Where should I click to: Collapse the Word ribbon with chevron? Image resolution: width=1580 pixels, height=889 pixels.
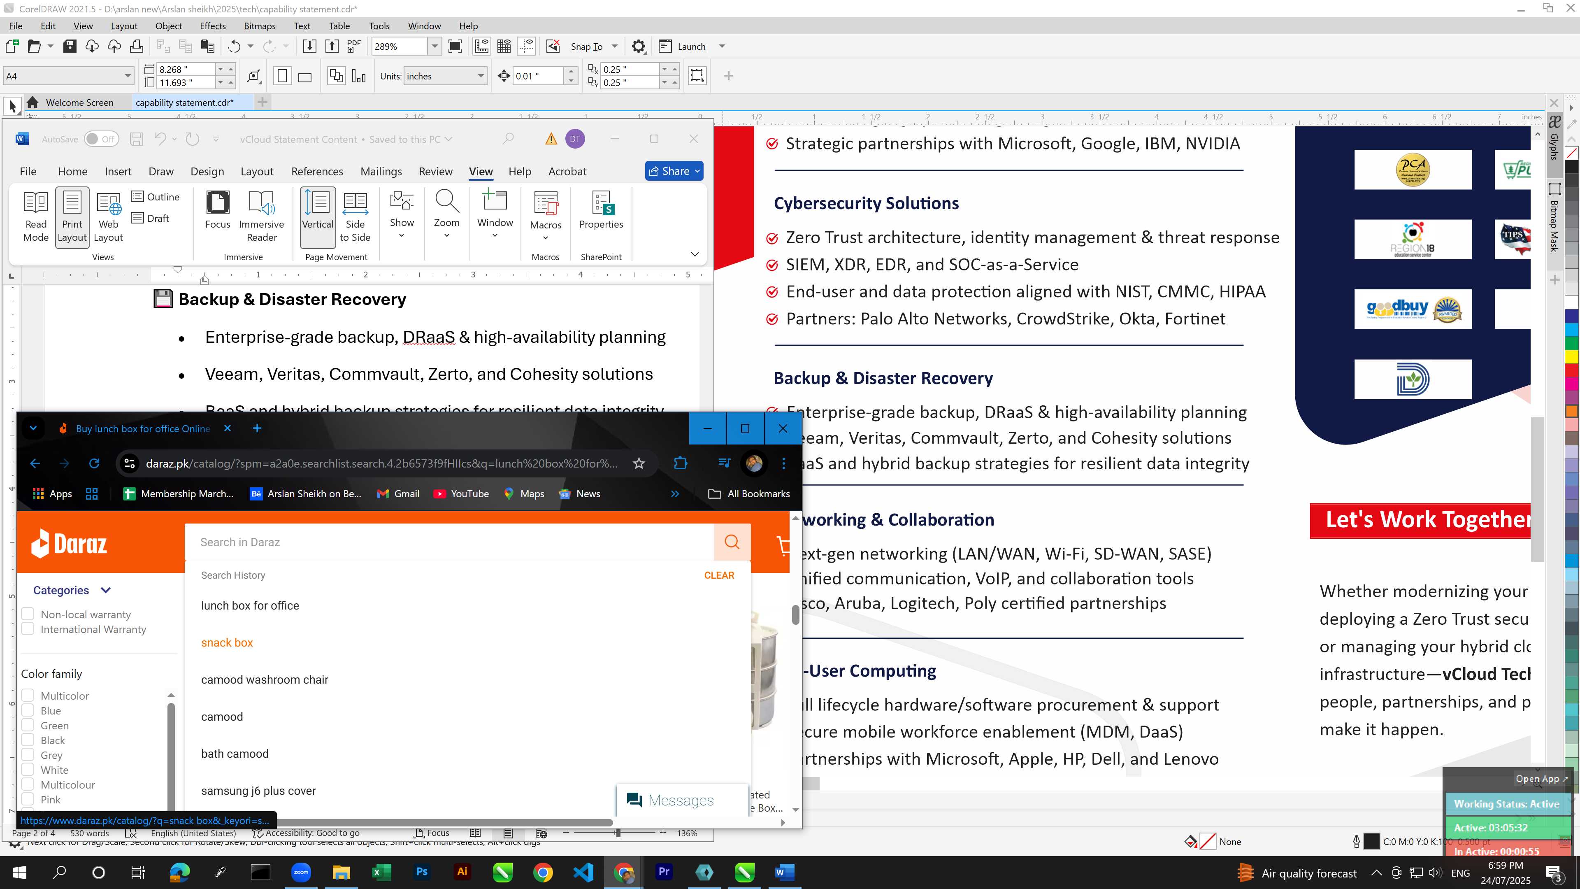point(694,254)
